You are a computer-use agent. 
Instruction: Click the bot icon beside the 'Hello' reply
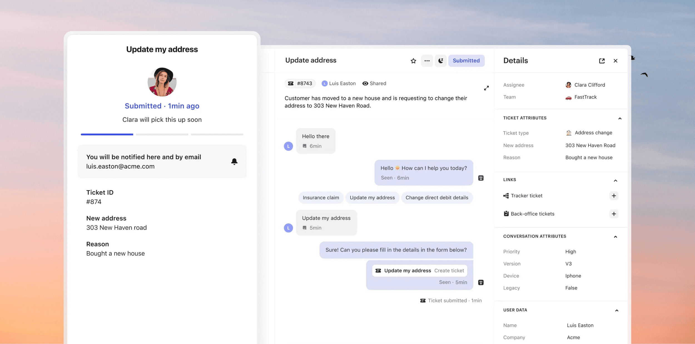coord(481,178)
